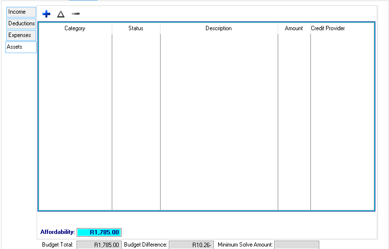Click the Credit Provider column header
389x249 pixels.
click(328, 28)
